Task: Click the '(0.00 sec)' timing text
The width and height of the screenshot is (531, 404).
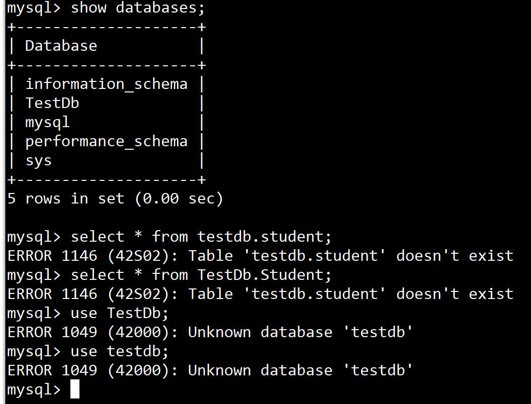Action: click(x=179, y=199)
